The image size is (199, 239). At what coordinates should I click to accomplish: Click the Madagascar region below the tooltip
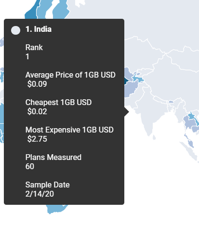point(55,209)
